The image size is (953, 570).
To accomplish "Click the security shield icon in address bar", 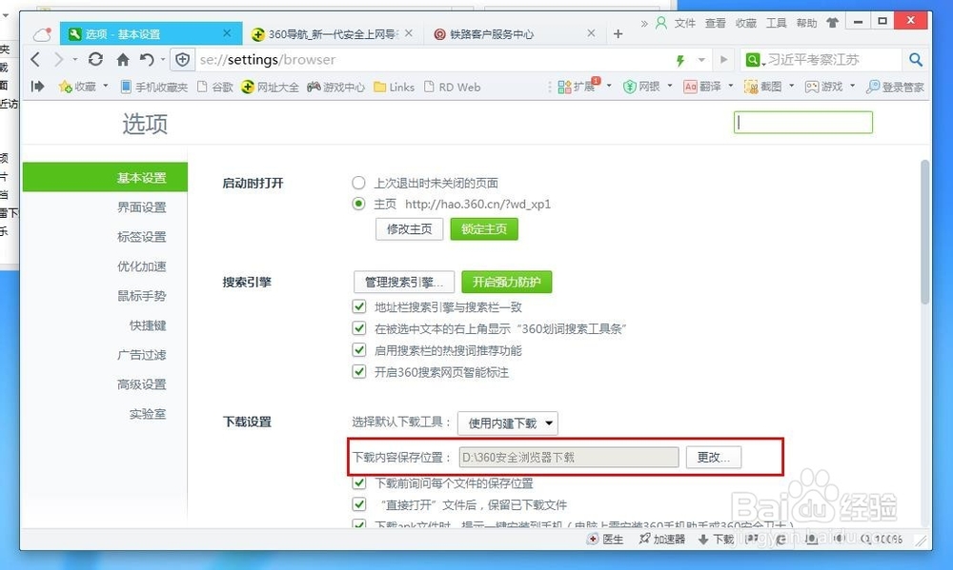I will pos(182,60).
